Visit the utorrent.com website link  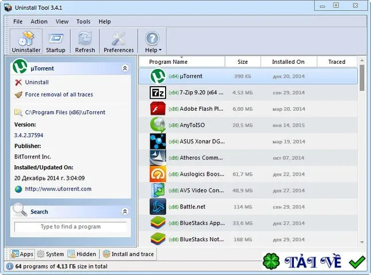tap(53, 189)
